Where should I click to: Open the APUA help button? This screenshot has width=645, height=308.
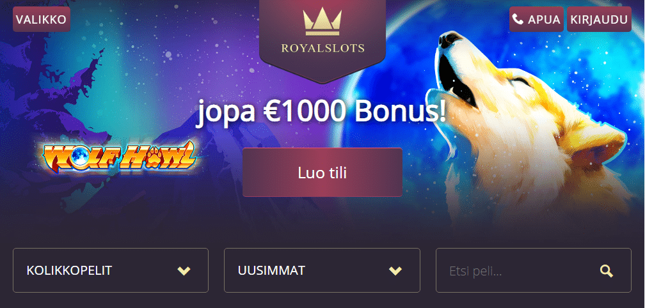click(536, 19)
